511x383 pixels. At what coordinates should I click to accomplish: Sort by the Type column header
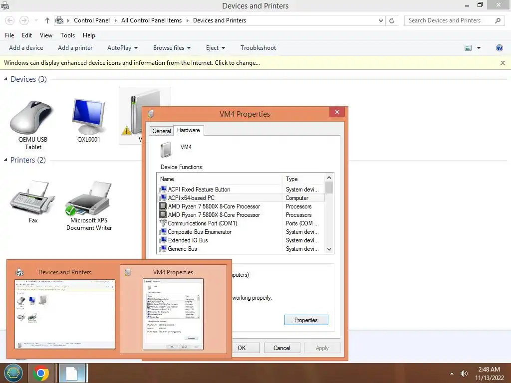click(304, 179)
